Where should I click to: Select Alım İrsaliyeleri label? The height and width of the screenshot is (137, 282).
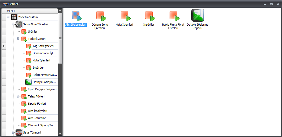[38, 111]
